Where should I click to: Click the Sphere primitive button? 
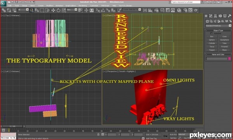pyautogui.click(x=212, y=40)
